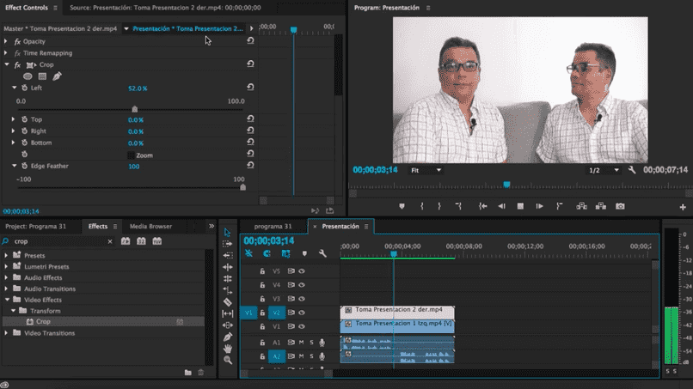Expand the Opacity effect properties
This screenshot has height=389, width=693.
click(x=6, y=41)
